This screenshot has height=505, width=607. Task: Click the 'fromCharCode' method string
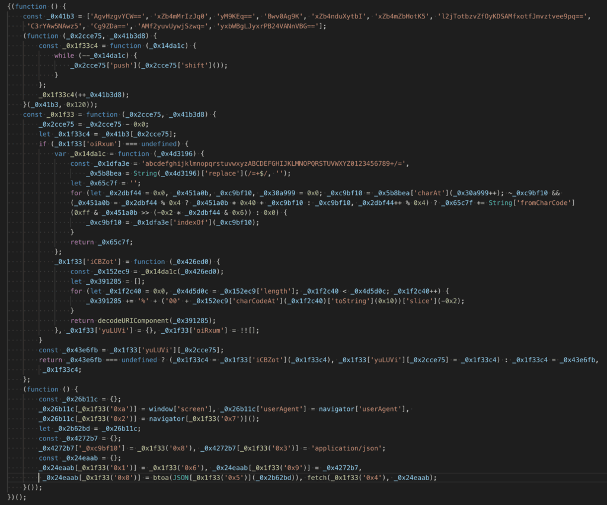[544, 203]
